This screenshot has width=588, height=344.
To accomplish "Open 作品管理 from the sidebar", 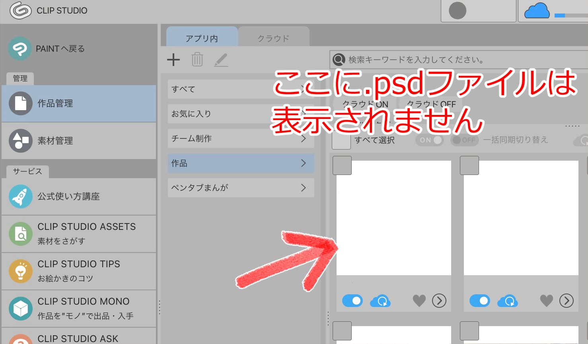I will coord(79,103).
